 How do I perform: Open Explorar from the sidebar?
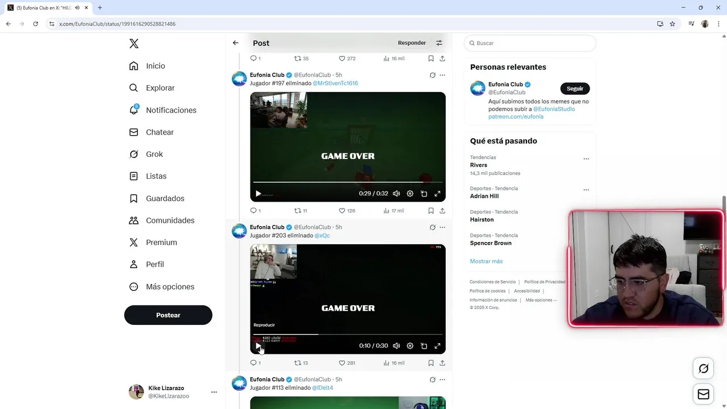pyautogui.click(x=152, y=88)
